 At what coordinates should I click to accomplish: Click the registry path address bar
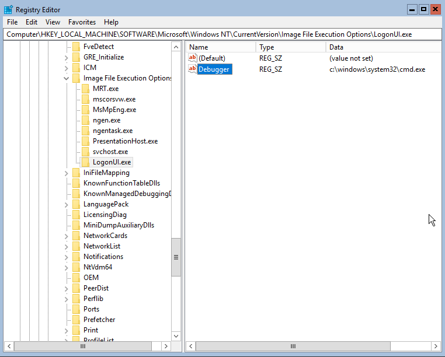click(x=222, y=34)
